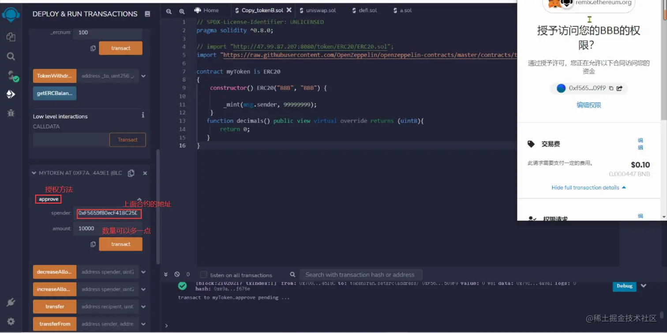This screenshot has width=667, height=333.
Task: Expand the transfer function inputs
Action: coord(143,307)
